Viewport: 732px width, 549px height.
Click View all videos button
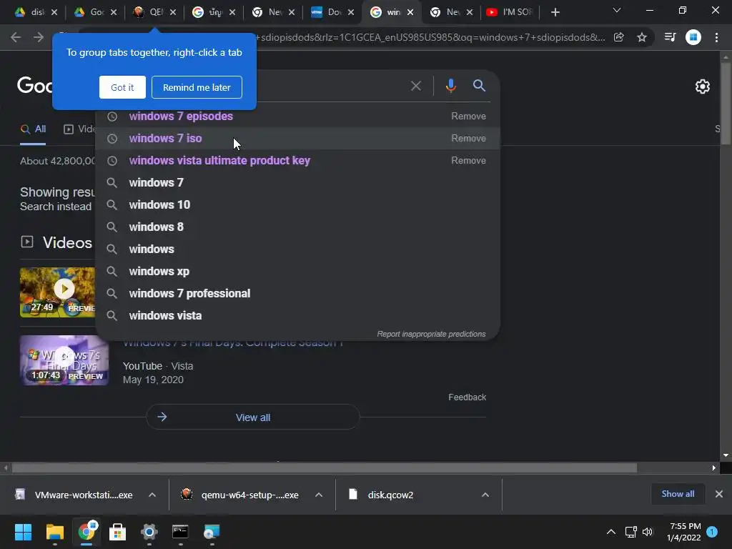[253, 417]
